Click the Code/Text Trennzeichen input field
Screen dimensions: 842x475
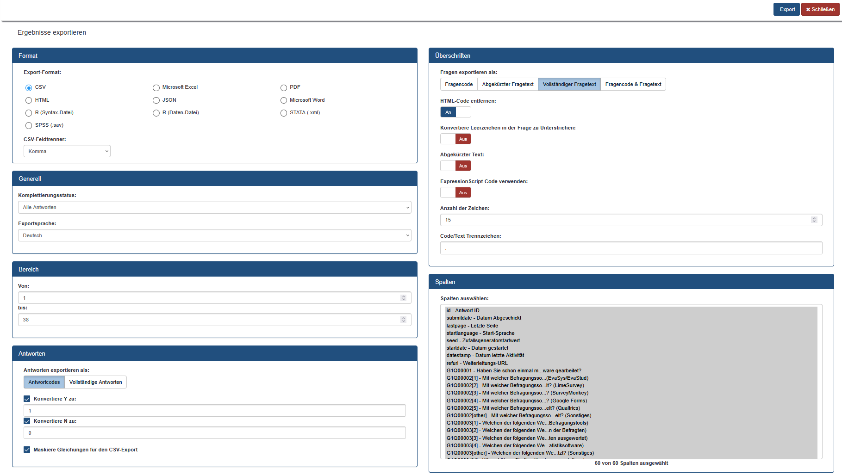click(630, 248)
